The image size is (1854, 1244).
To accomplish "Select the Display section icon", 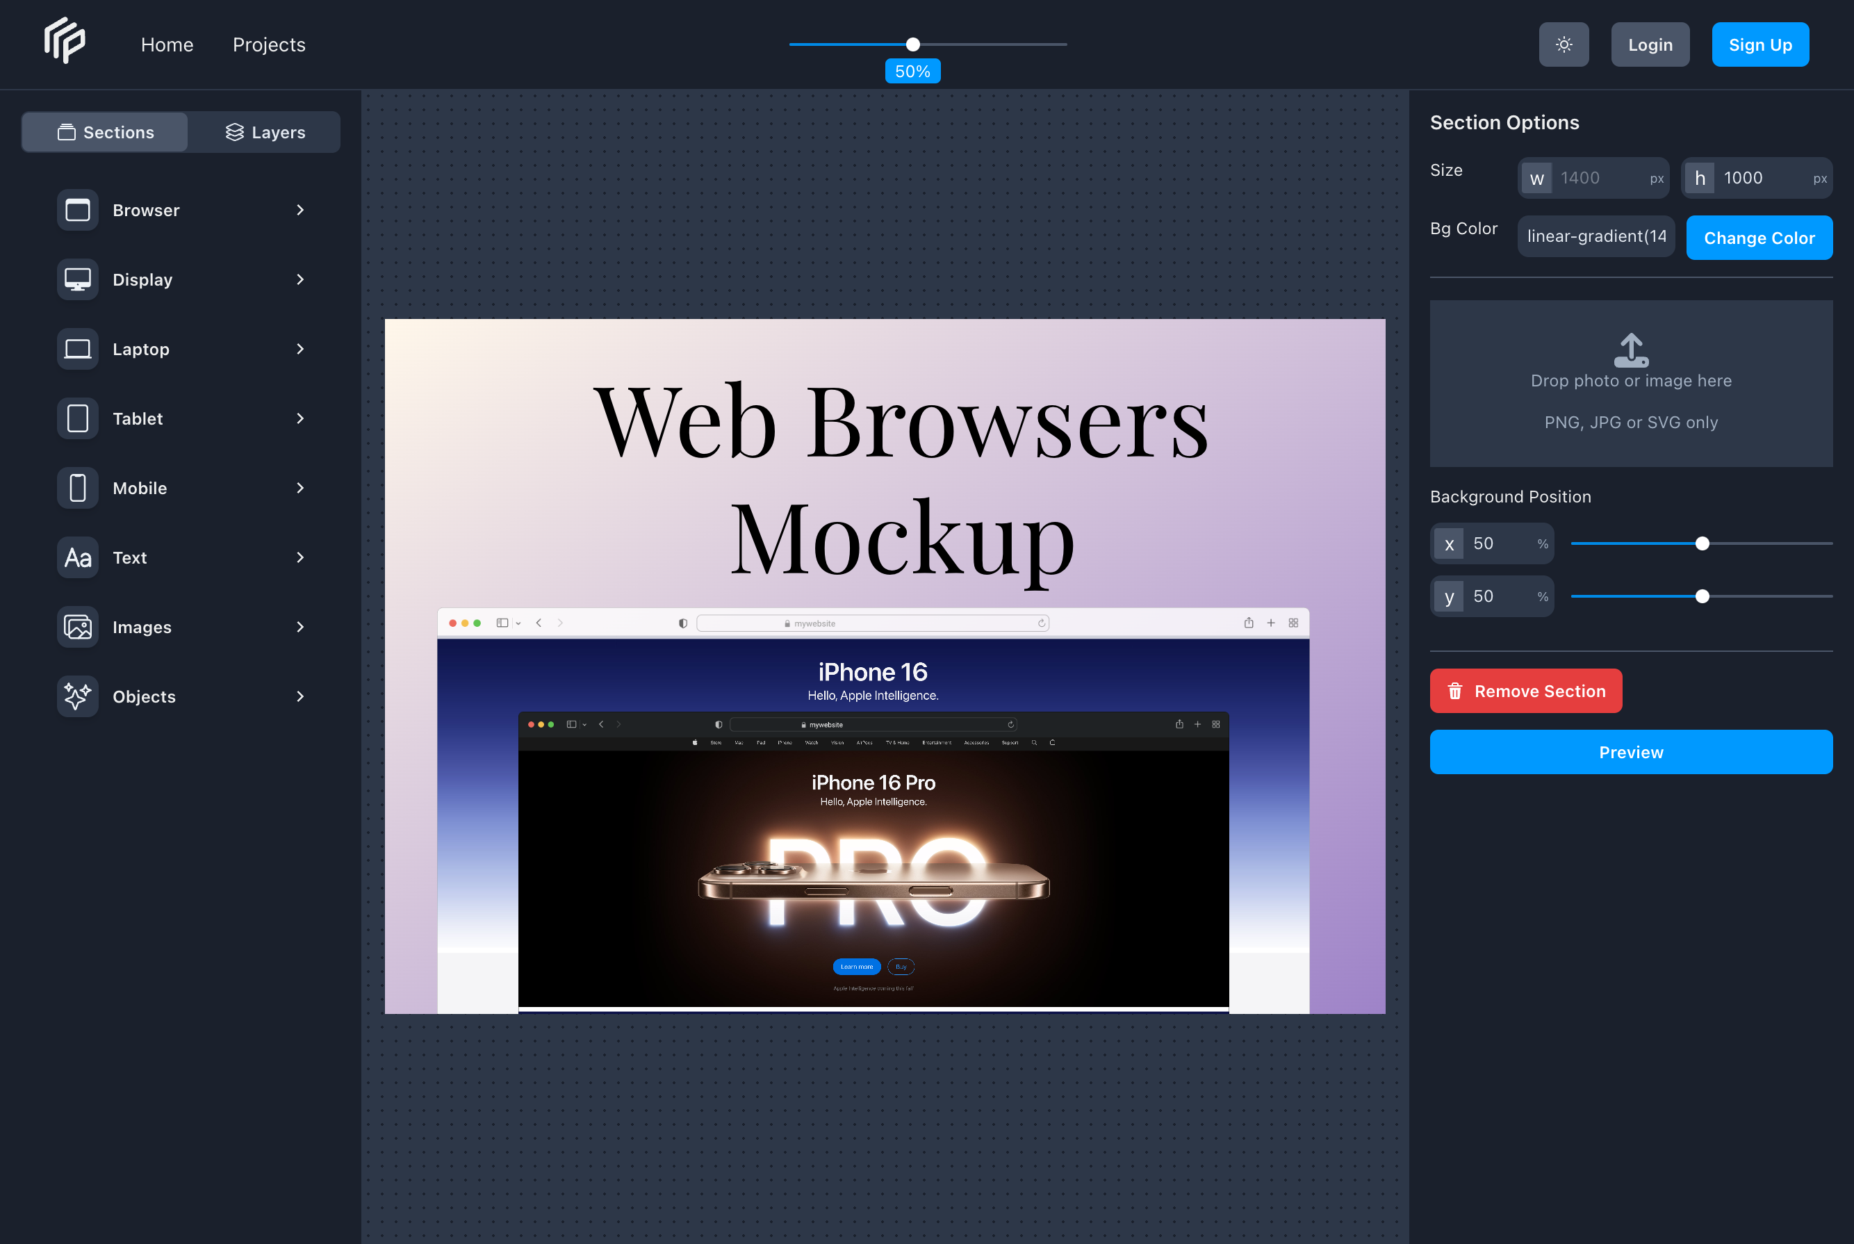I will coord(77,279).
